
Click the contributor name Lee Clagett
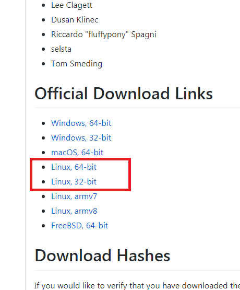71,5
